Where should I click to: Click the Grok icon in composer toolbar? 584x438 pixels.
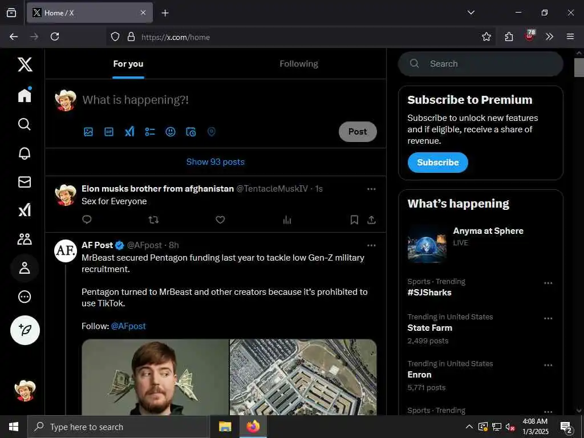129,132
